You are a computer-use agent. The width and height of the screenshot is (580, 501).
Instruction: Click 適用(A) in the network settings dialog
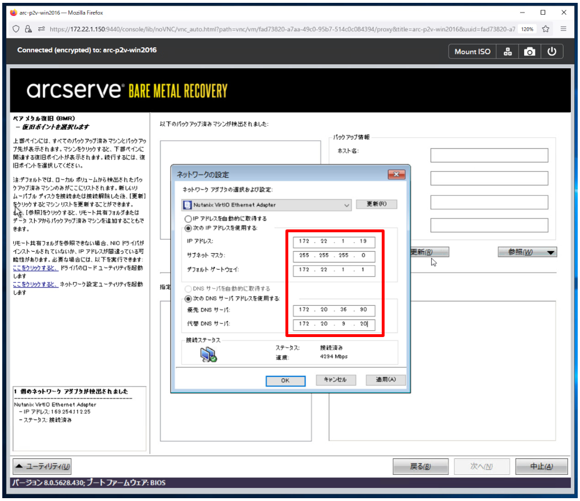tap(386, 380)
